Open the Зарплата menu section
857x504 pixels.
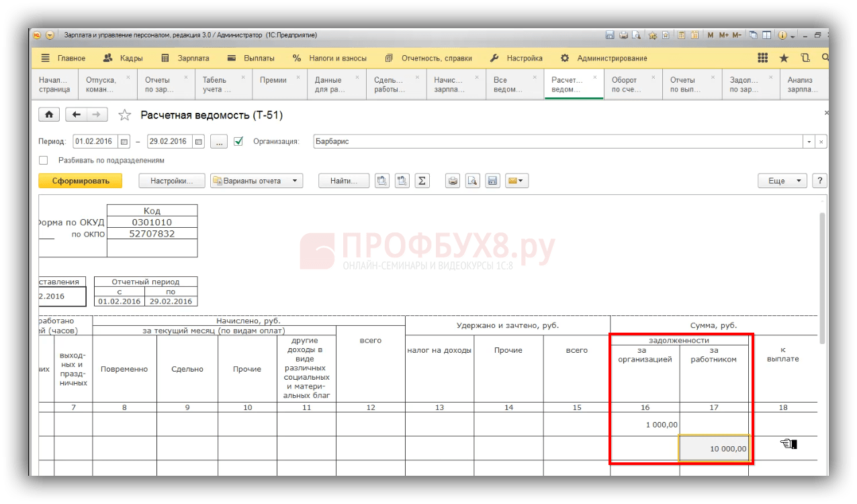coord(185,58)
